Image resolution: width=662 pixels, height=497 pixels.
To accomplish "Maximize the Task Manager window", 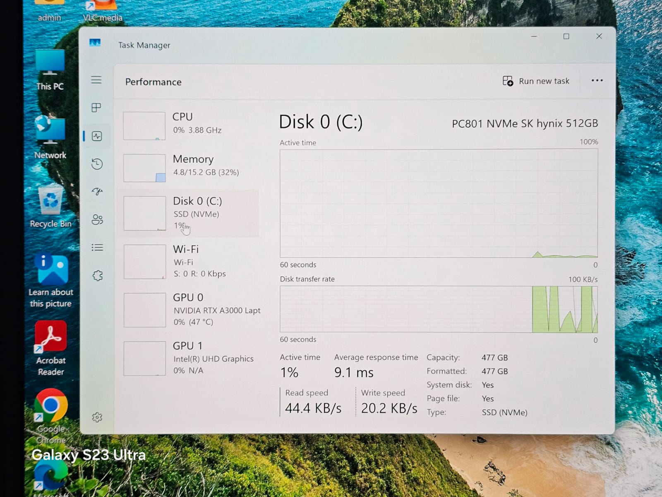I will point(566,36).
